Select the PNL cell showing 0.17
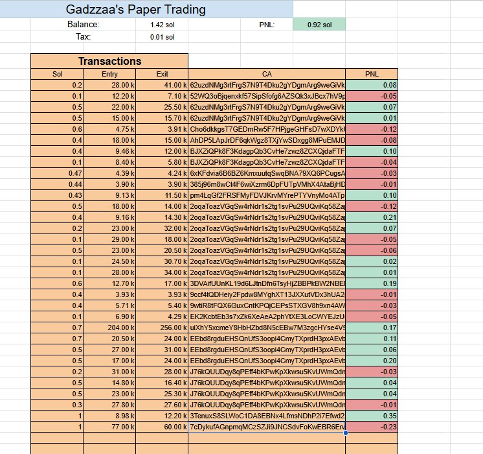Image resolution: width=483 pixels, height=454 pixels. coord(372,328)
